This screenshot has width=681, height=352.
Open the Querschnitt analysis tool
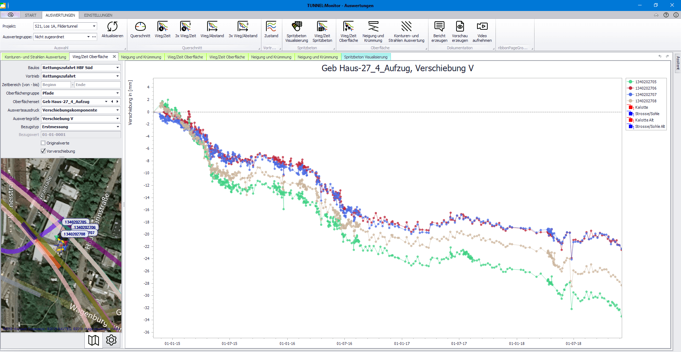coord(140,27)
